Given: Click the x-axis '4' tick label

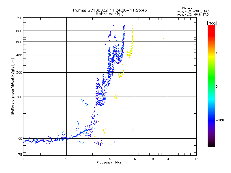Looking at the screenshot, I should point(110,159).
